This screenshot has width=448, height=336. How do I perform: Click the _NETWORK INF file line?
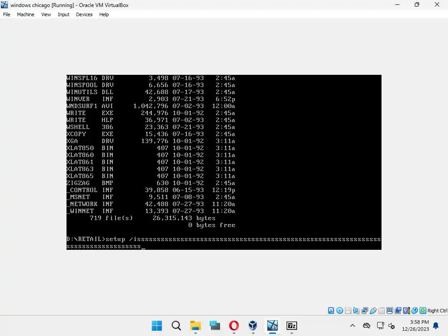click(x=151, y=204)
